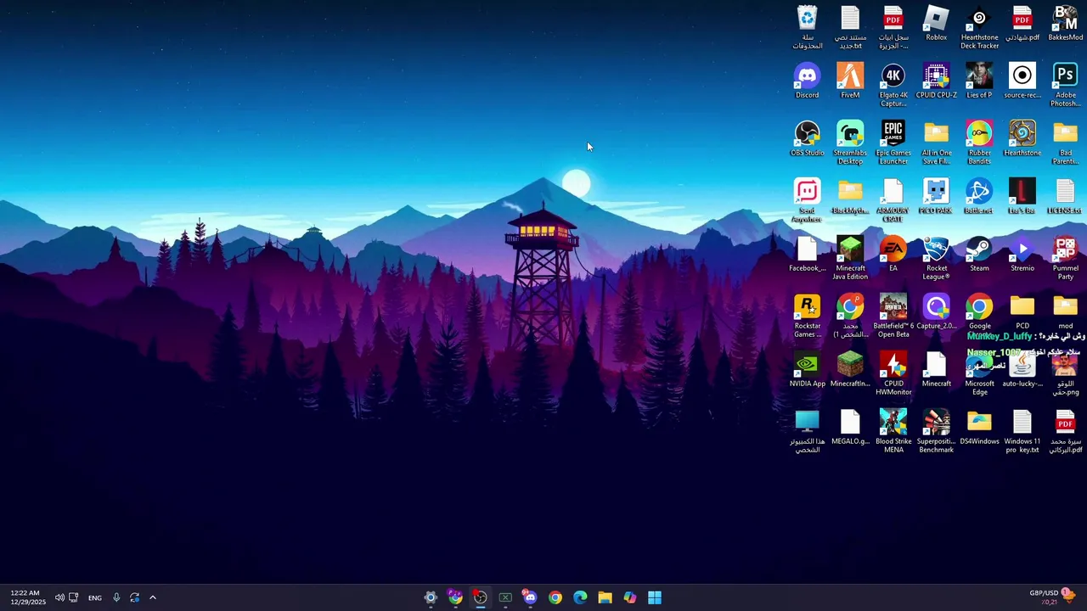
Task: Open the شهادتي.pdf file
Action: tap(1022, 23)
